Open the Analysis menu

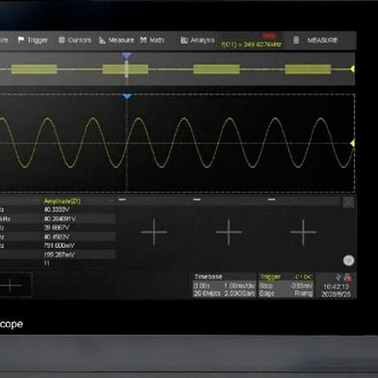198,40
